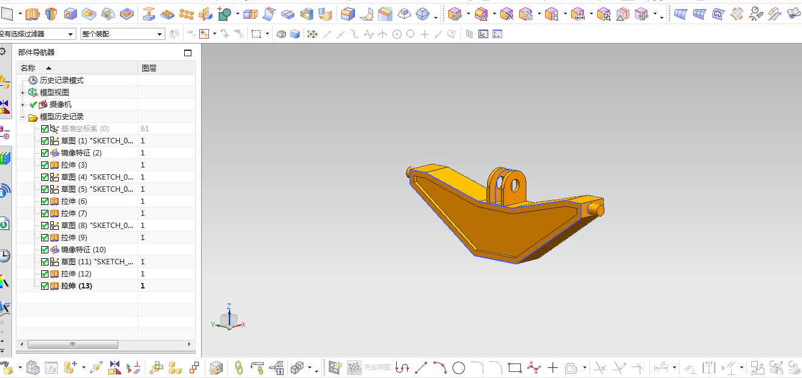Uncheck the checkbox for 镜像特征 (2)
The image size is (802, 378).
45,153
